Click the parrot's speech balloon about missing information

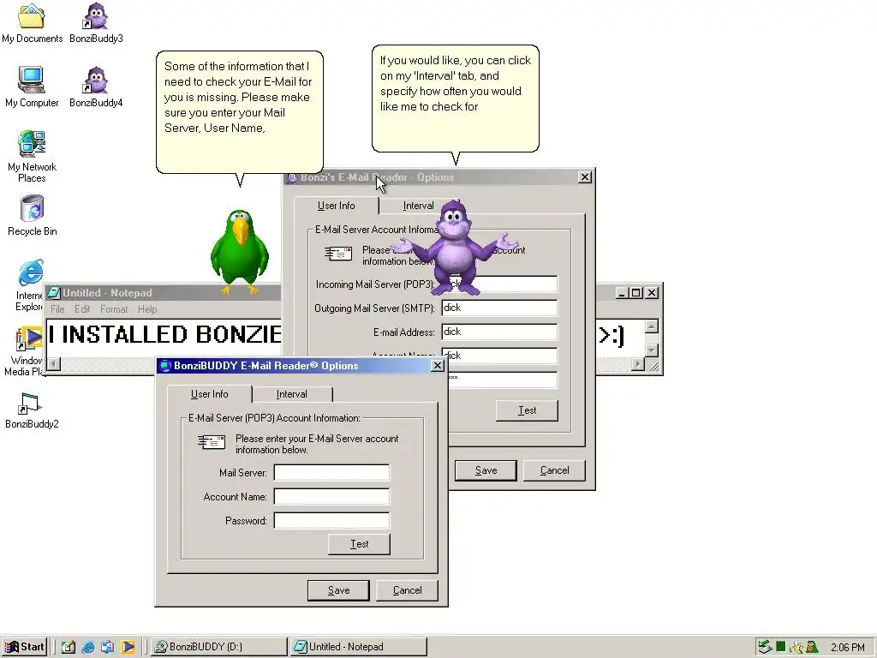tap(240, 112)
